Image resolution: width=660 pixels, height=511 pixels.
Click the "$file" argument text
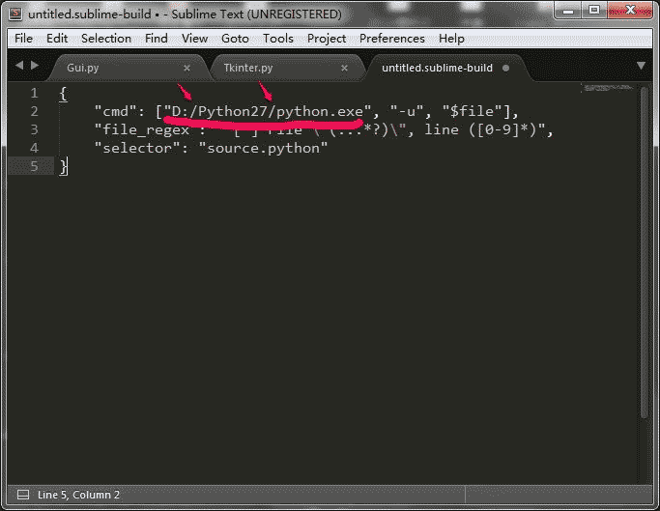point(472,111)
